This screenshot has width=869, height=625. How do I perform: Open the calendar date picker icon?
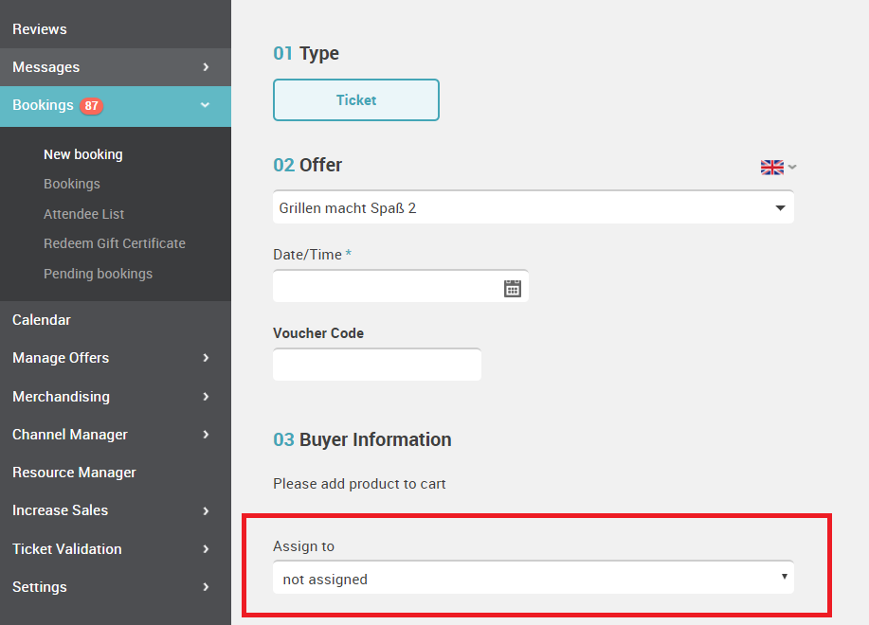coord(512,288)
